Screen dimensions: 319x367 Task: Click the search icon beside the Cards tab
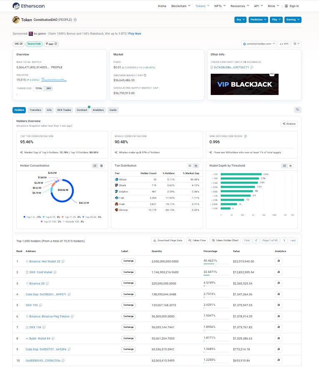coord(297,110)
